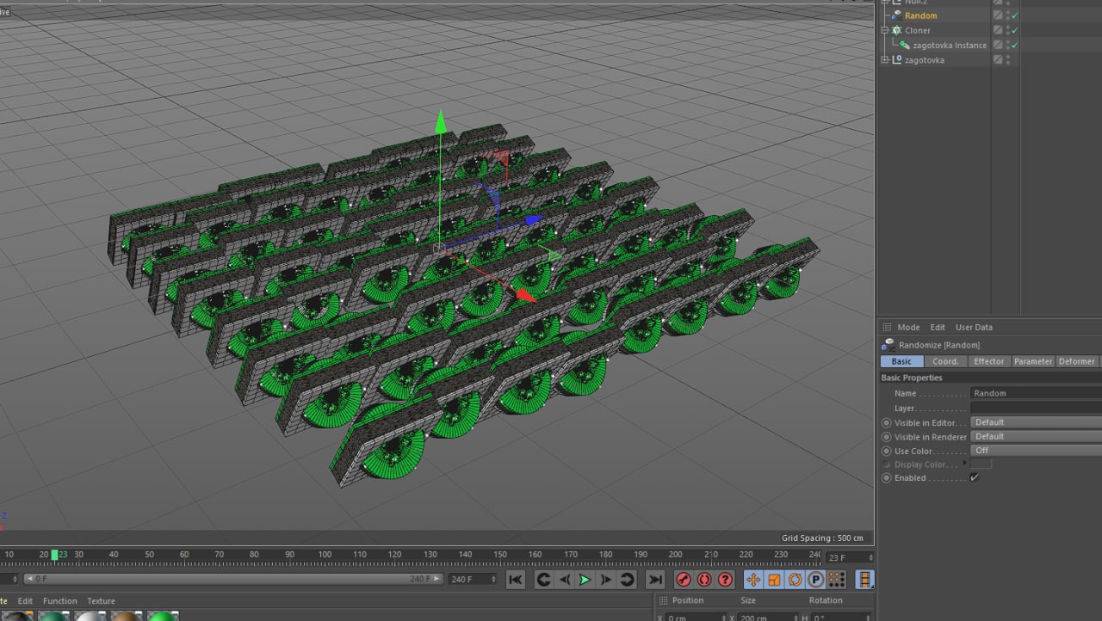Click the Display Color swatch
1102x621 pixels.
point(981,464)
